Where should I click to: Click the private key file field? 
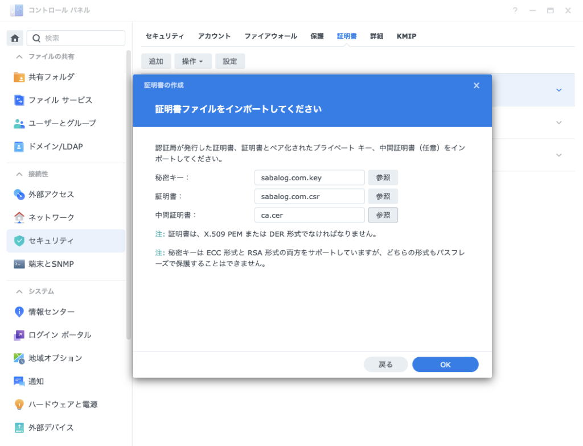click(x=309, y=177)
